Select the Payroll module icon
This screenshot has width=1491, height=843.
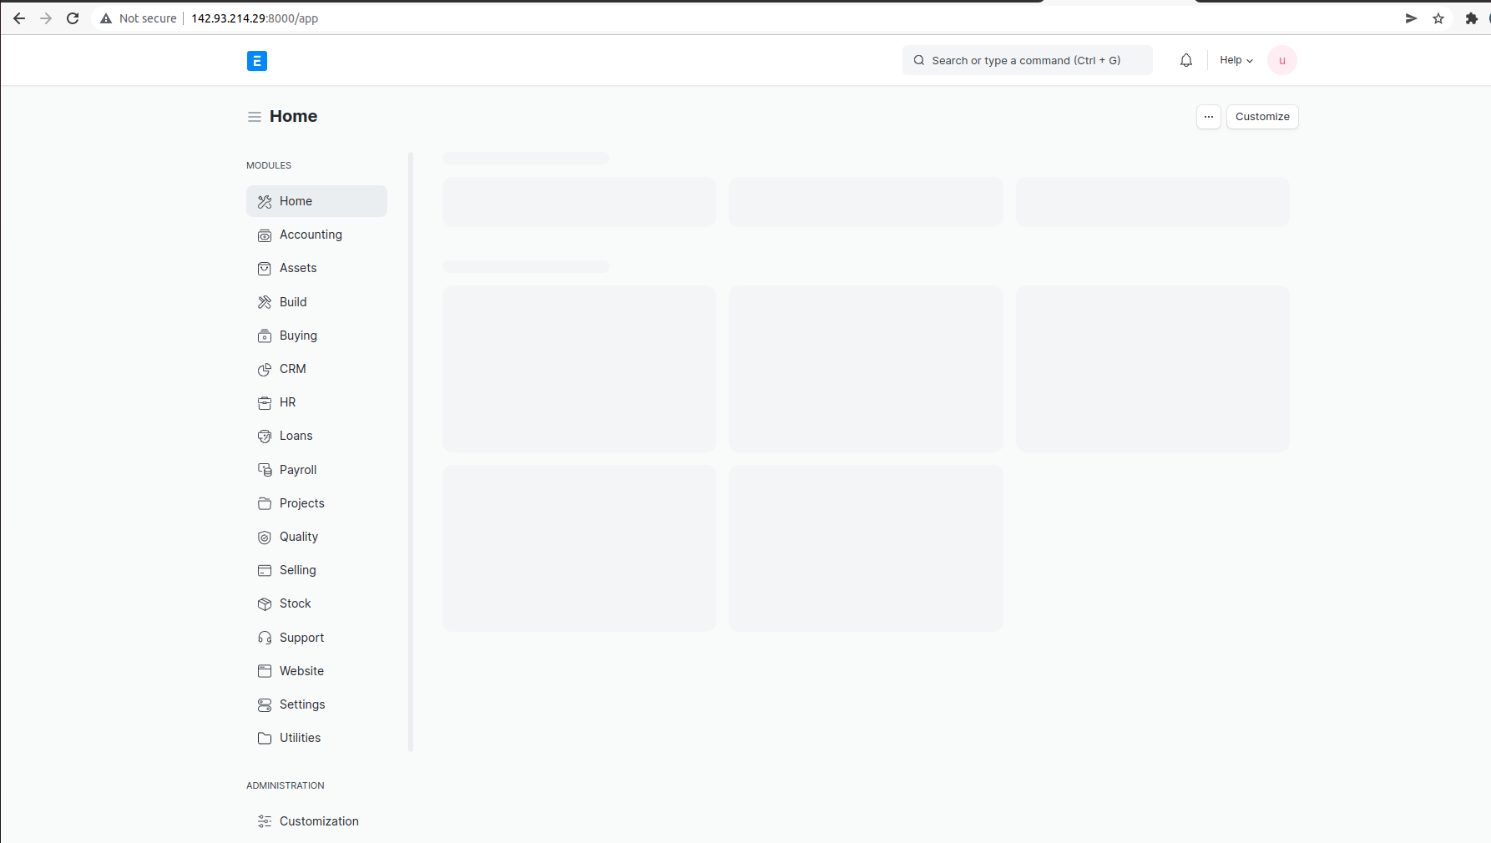coord(265,469)
